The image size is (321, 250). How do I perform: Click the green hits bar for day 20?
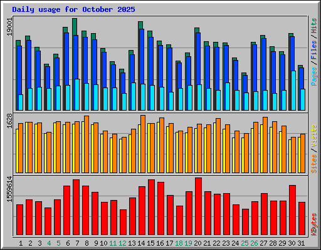point(197,30)
